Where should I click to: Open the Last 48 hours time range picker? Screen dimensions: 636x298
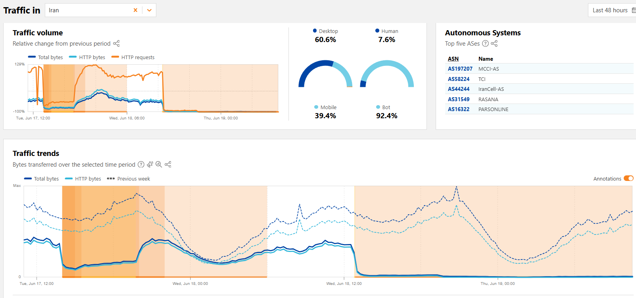[612, 10]
